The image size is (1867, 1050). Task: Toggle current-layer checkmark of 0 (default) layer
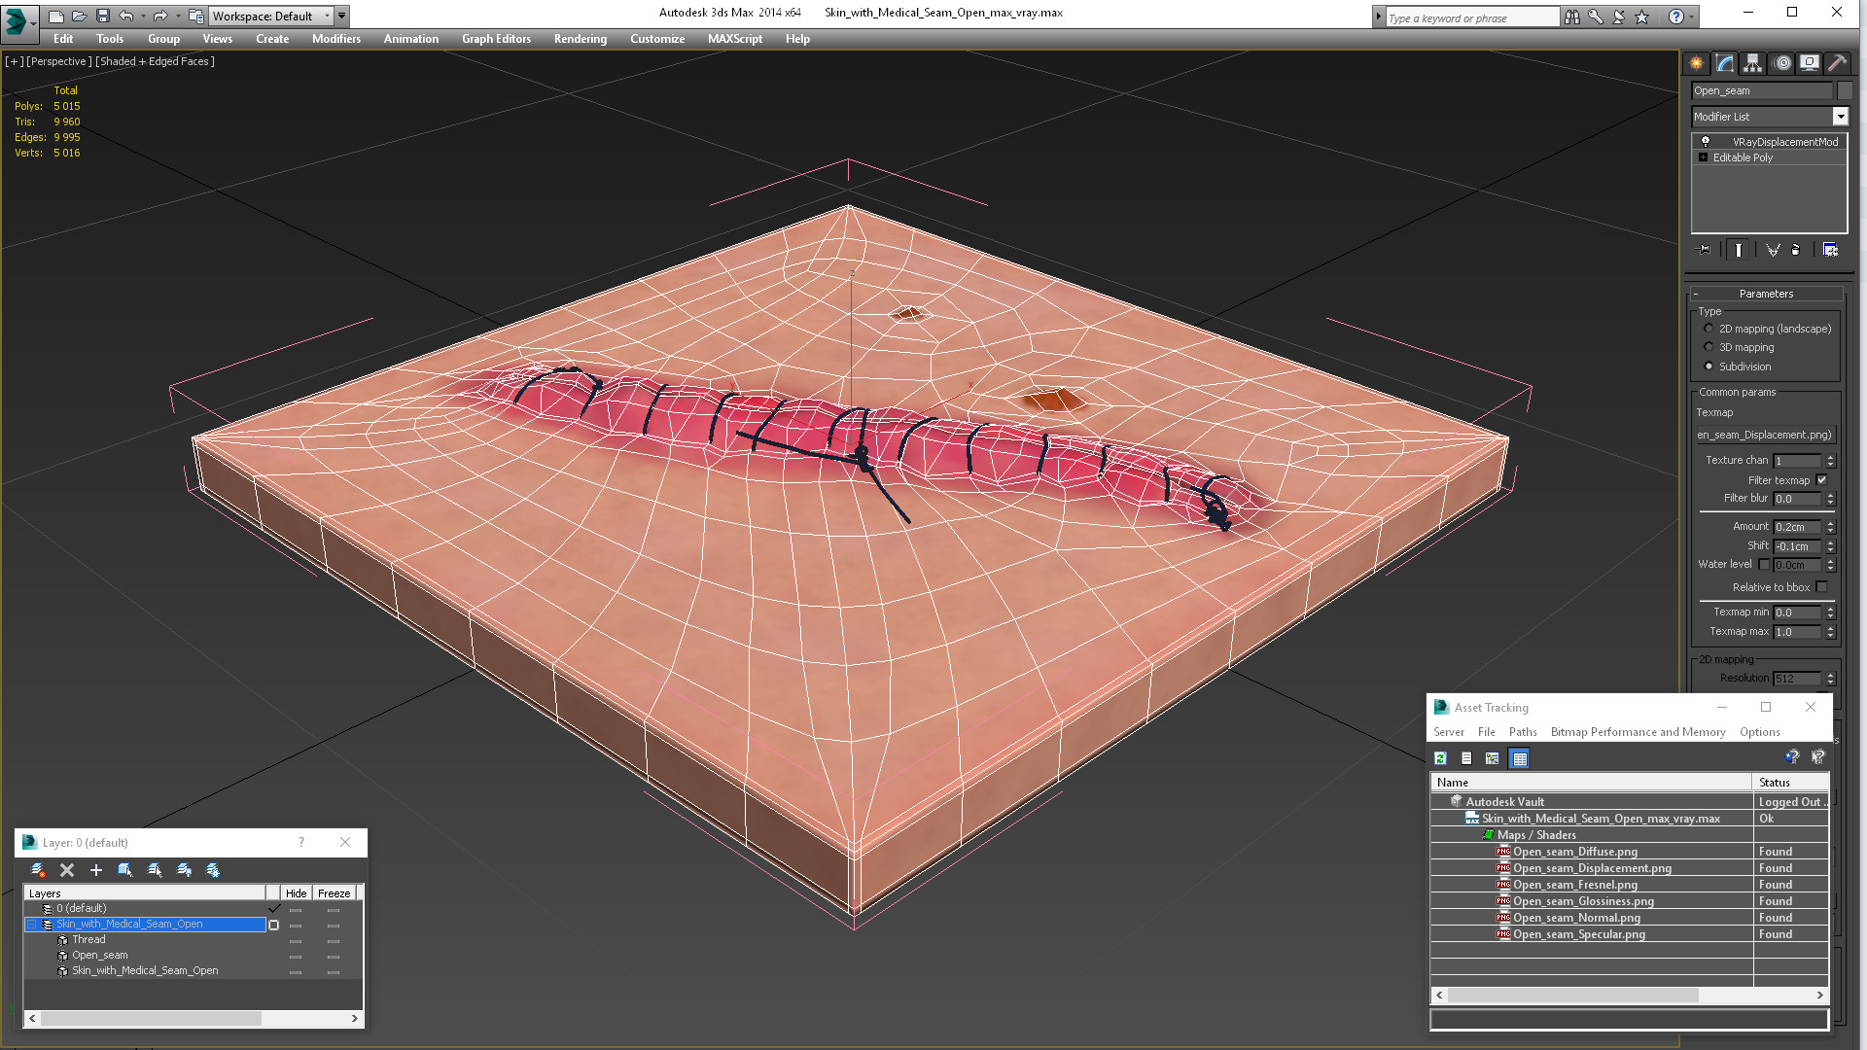tap(273, 908)
